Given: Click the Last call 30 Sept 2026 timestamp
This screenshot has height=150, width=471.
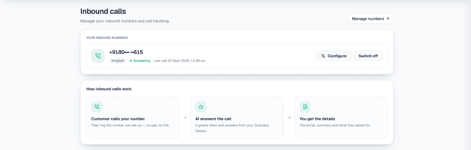Looking at the screenshot, I should click(180, 61).
